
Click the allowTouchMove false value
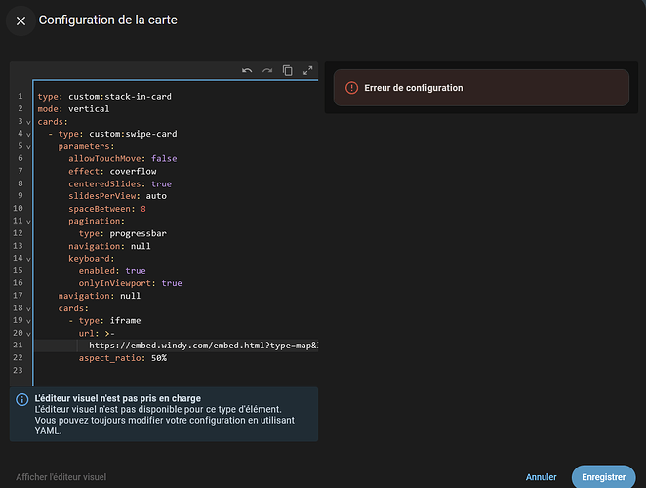pos(164,158)
